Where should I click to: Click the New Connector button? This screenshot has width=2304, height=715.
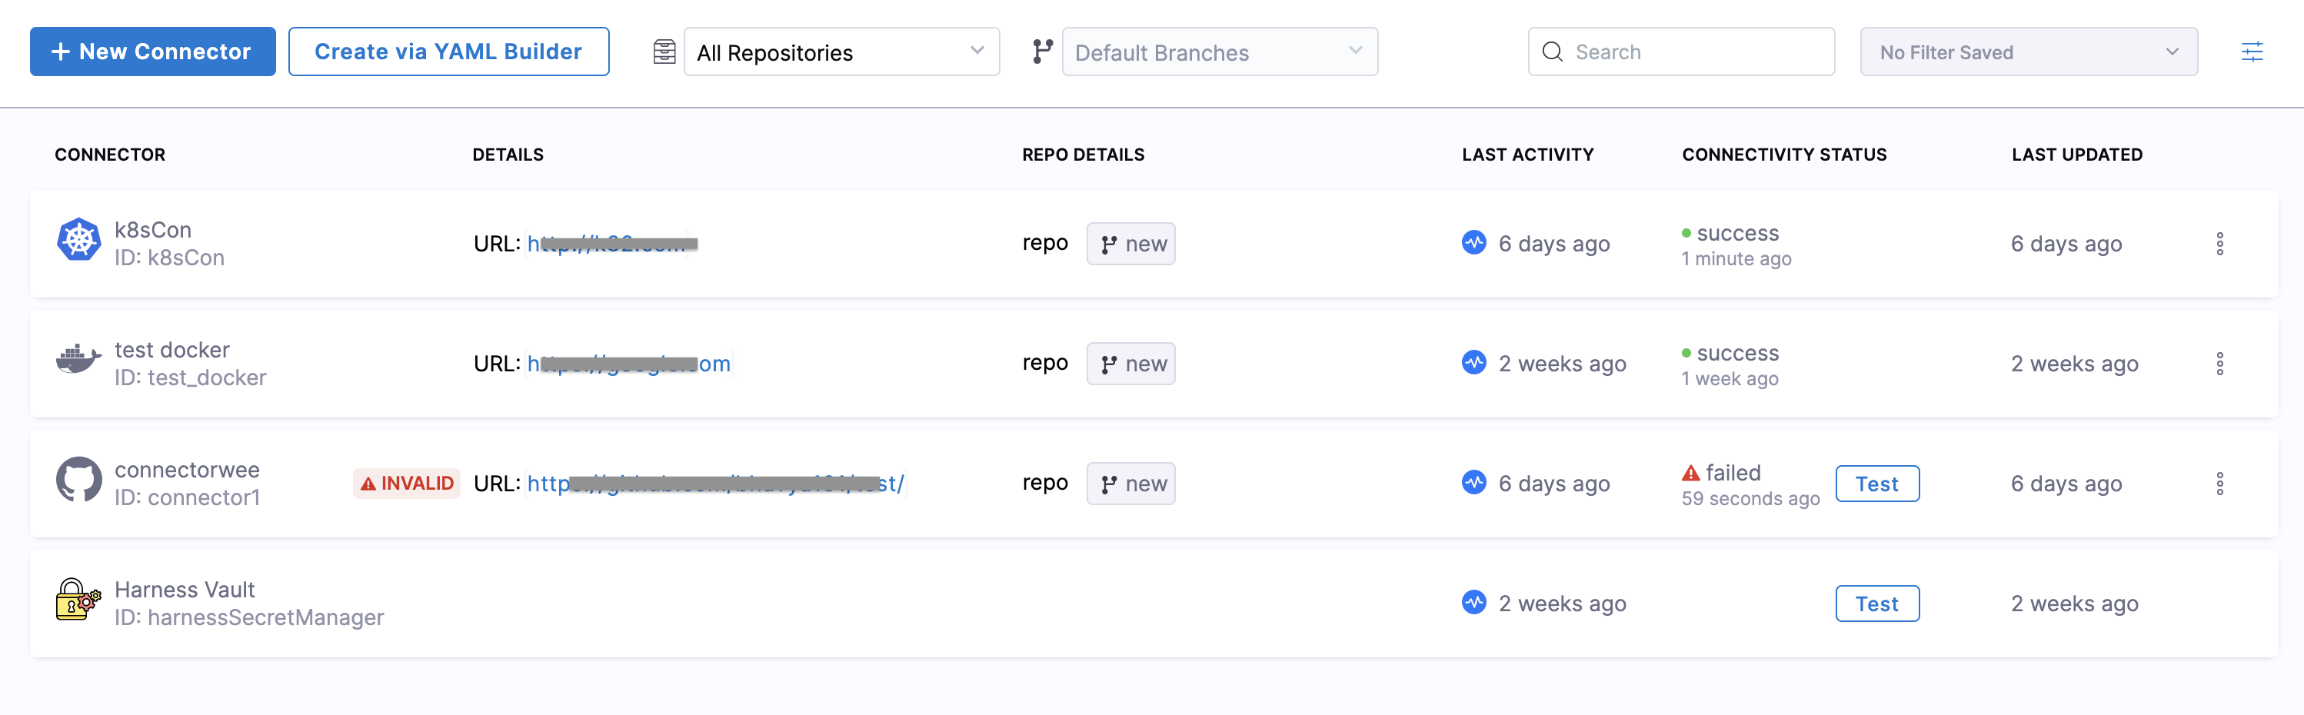[152, 51]
